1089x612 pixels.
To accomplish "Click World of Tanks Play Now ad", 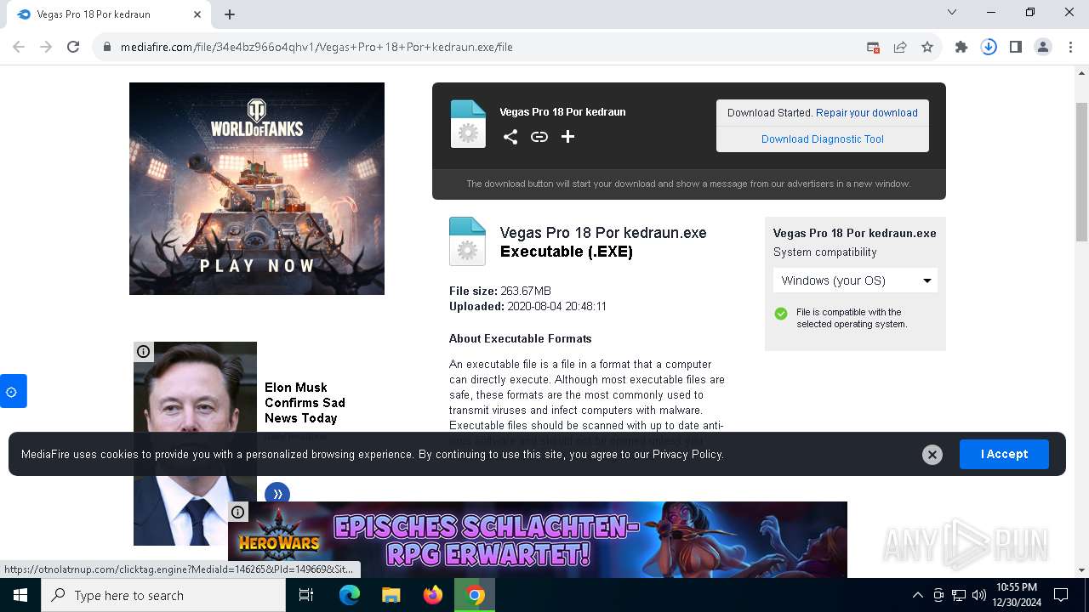I will pos(257,189).
